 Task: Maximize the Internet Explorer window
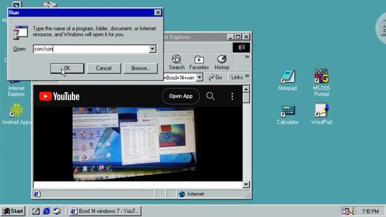238,37
